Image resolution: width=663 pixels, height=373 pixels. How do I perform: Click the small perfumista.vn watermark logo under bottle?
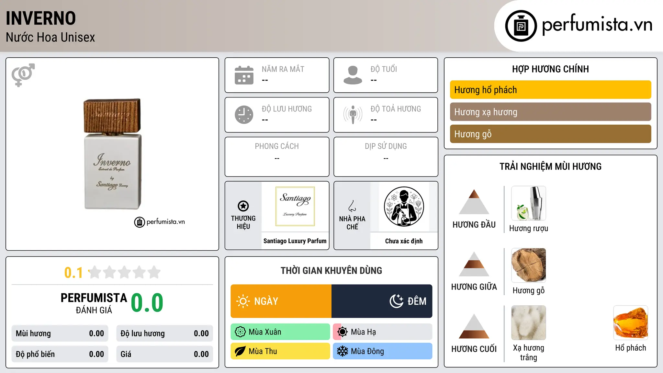point(160,222)
